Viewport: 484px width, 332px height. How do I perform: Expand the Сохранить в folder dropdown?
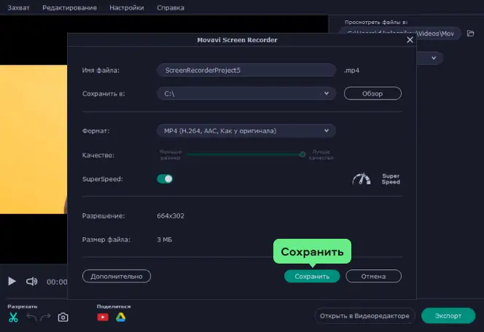[x=327, y=93]
